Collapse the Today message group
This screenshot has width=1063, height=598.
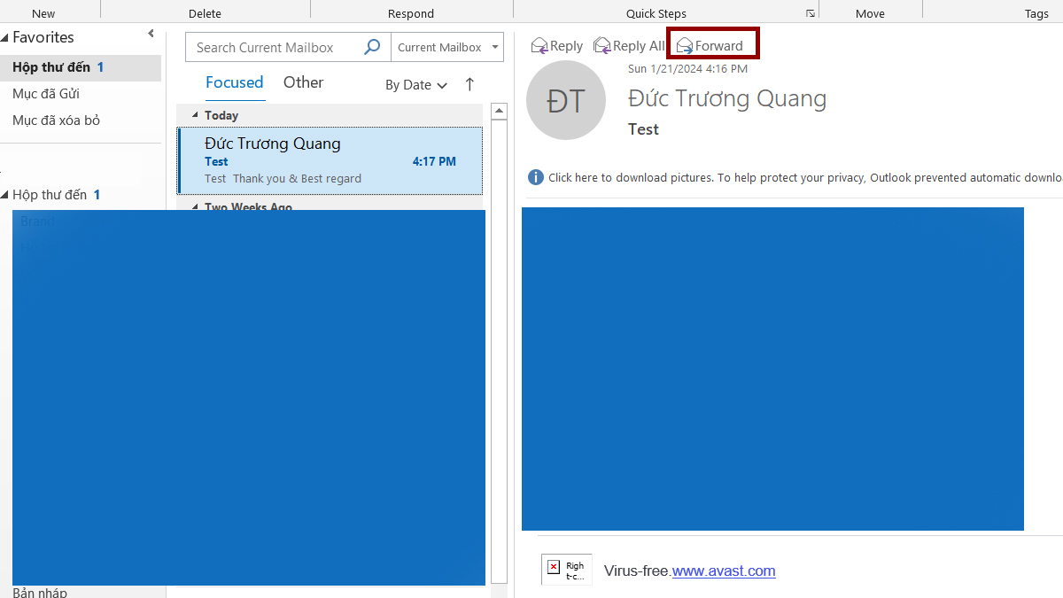(x=196, y=115)
